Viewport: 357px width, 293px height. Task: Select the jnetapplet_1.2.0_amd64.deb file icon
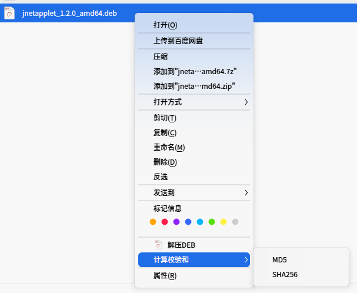(x=9, y=13)
